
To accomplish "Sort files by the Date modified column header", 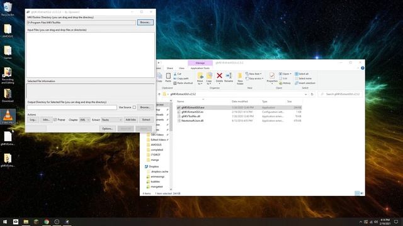I will click(x=240, y=102).
